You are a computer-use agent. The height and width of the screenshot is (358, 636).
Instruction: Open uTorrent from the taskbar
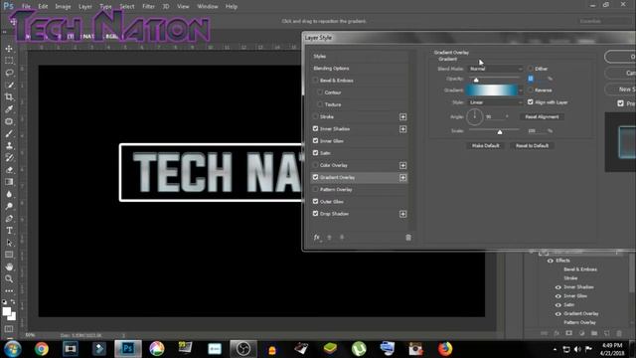[x=359, y=349]
